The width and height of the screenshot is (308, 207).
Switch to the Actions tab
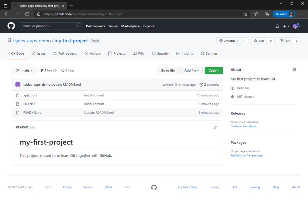(93, 53)
